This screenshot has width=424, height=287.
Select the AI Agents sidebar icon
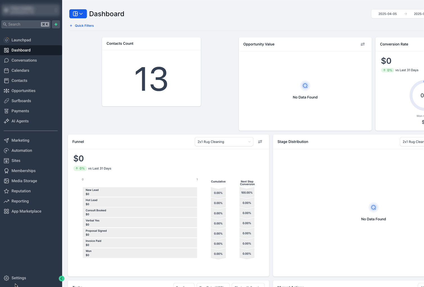6,121
